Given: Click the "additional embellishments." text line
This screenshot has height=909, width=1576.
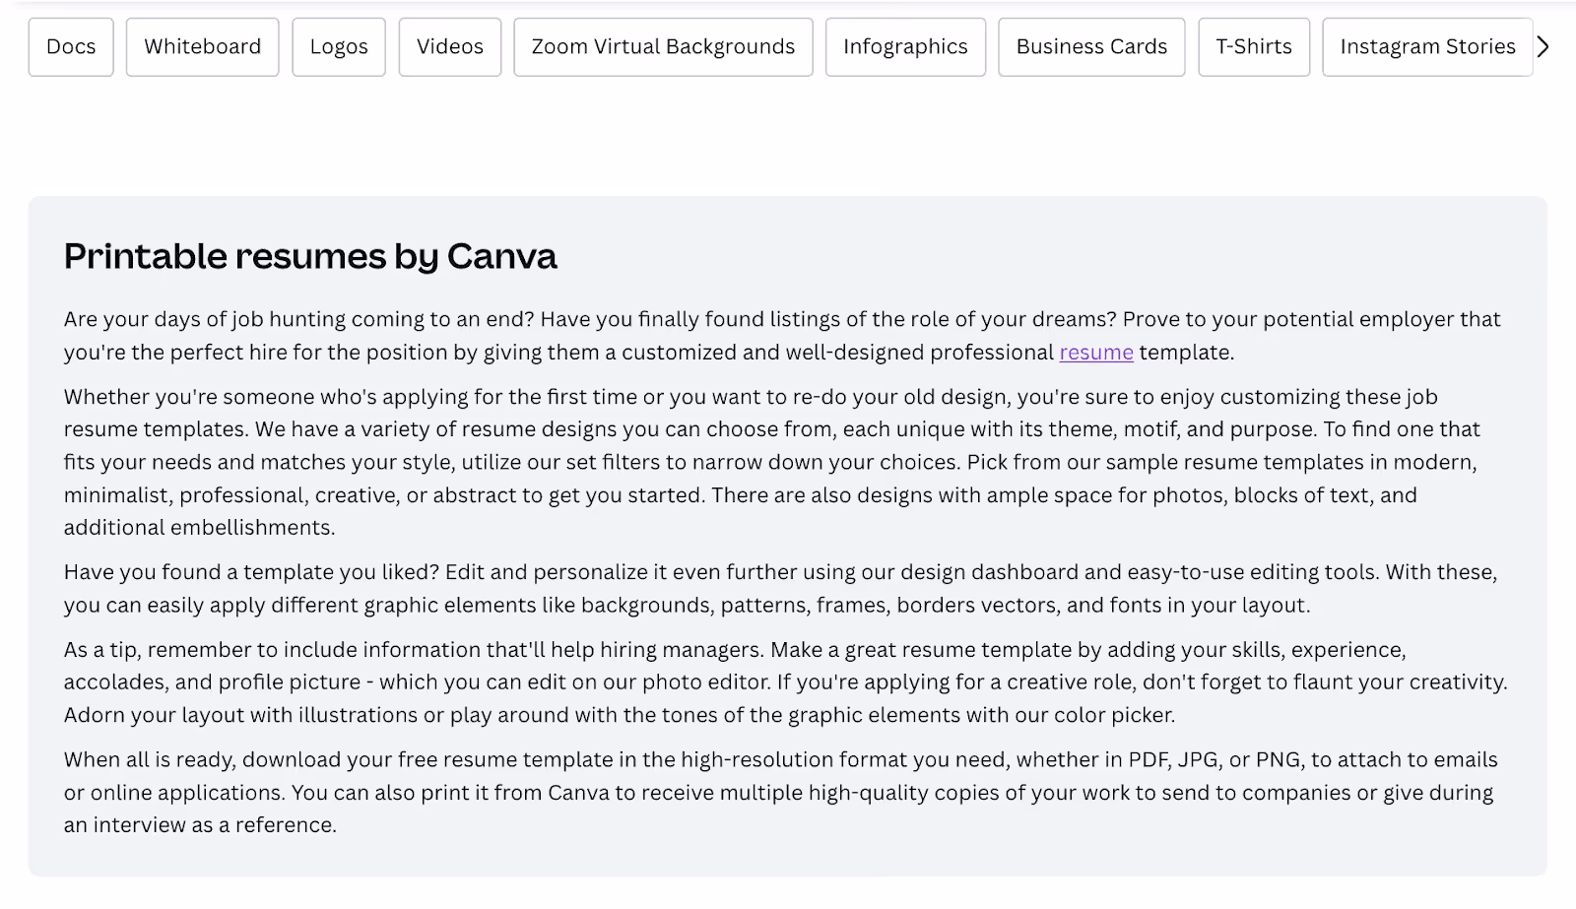Looking at the screenshot, I should [x=199, y=528].
